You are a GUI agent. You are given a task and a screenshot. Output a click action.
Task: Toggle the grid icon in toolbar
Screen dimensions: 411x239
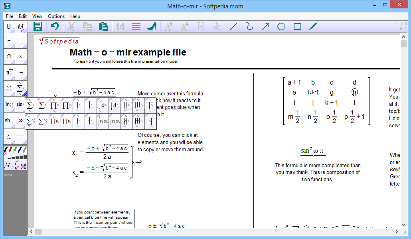point(136,26)
